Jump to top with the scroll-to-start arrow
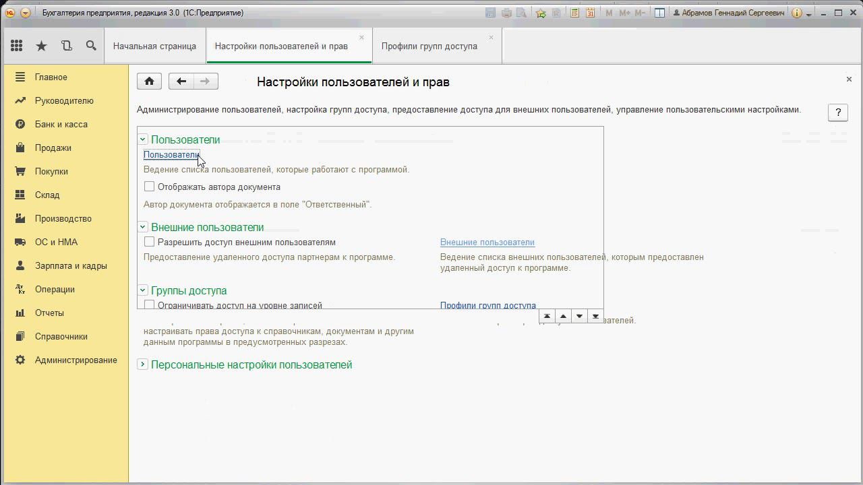Viewport: 863px width, 485px height. 547,316
